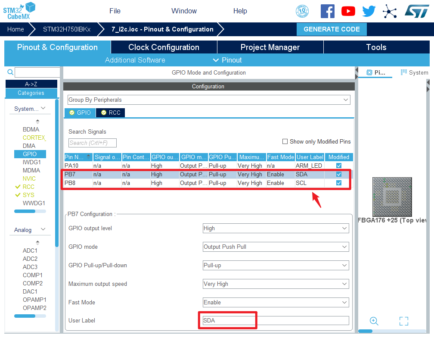Enable Show only Modified Pins checkbox

pyautogui.click(x=285, y=141)
